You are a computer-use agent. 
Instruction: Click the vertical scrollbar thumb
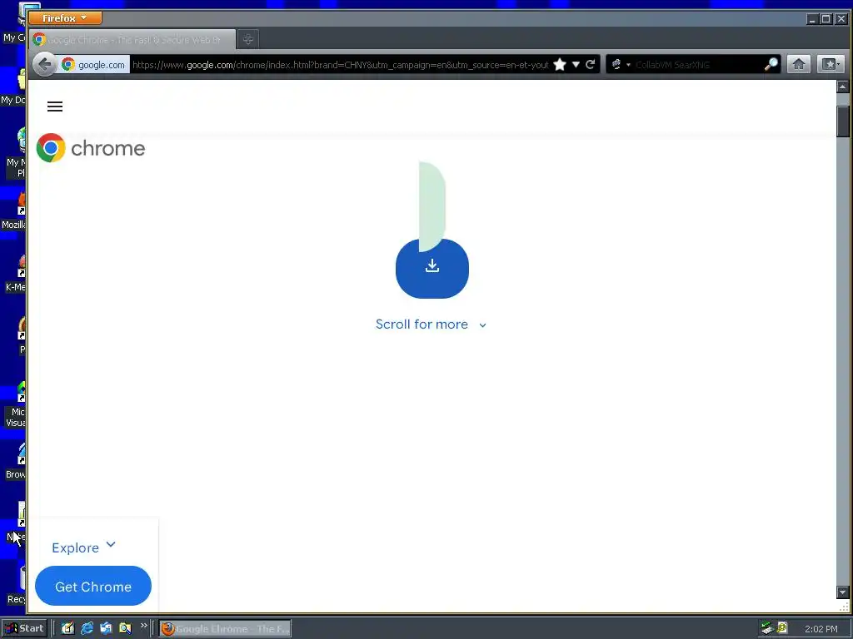[843, 121]
